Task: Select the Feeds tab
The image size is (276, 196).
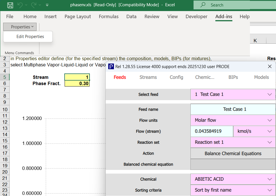Action: [120, 77]
